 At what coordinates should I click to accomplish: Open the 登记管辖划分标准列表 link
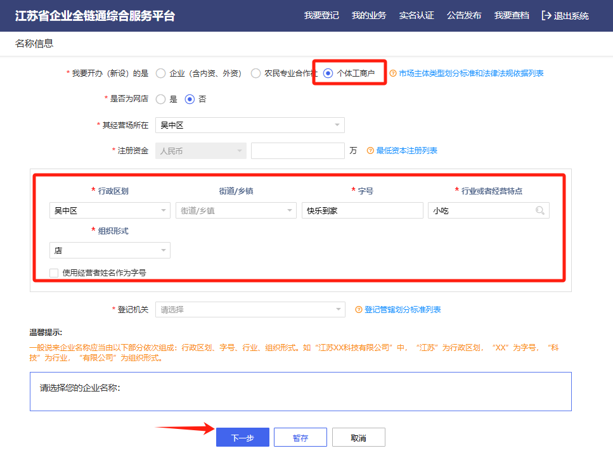click(x=403, y=310)
